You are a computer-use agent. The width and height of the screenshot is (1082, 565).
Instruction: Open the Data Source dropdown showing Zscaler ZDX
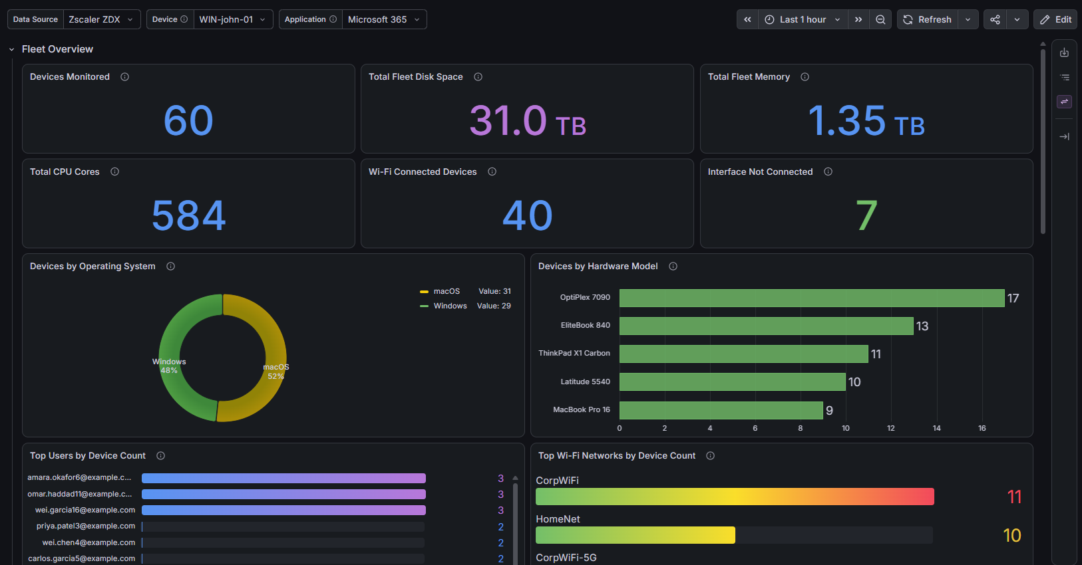pyautogui.click(x=102, y=19)
